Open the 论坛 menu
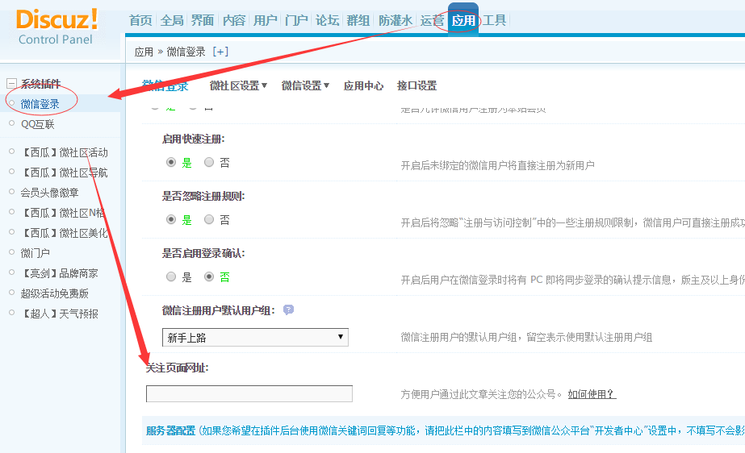 pyautogui.click(x=328, y=20)
